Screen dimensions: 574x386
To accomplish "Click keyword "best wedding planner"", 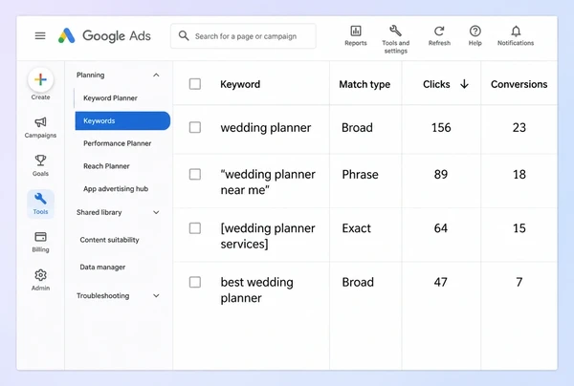I will [x=257, y=289].
